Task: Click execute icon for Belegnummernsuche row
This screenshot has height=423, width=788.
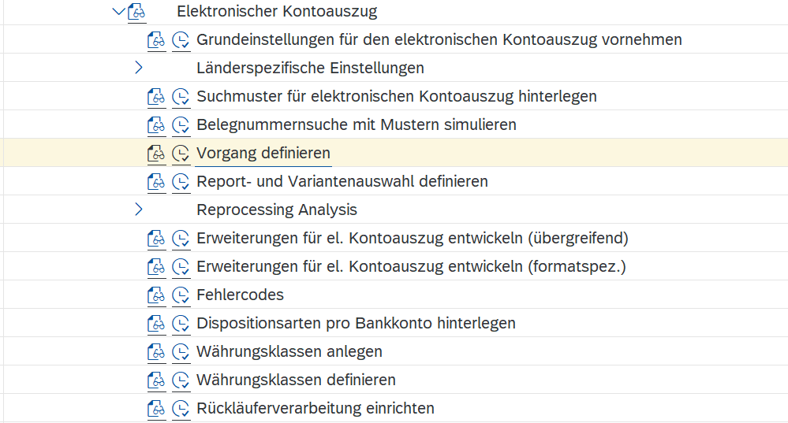Action: coord(181,124)
